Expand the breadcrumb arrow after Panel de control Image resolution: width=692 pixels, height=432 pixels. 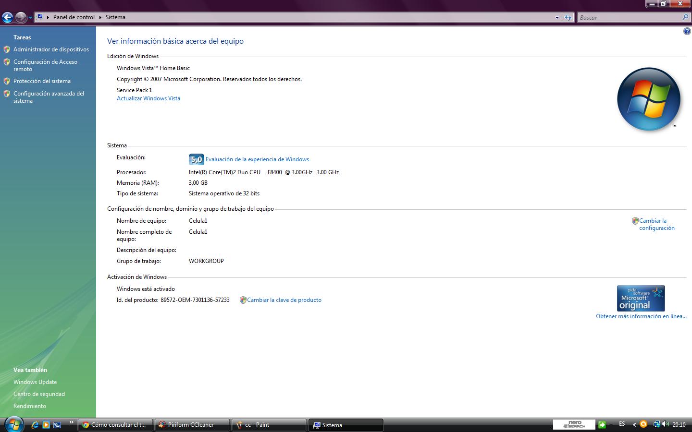(x=100, y=17)
